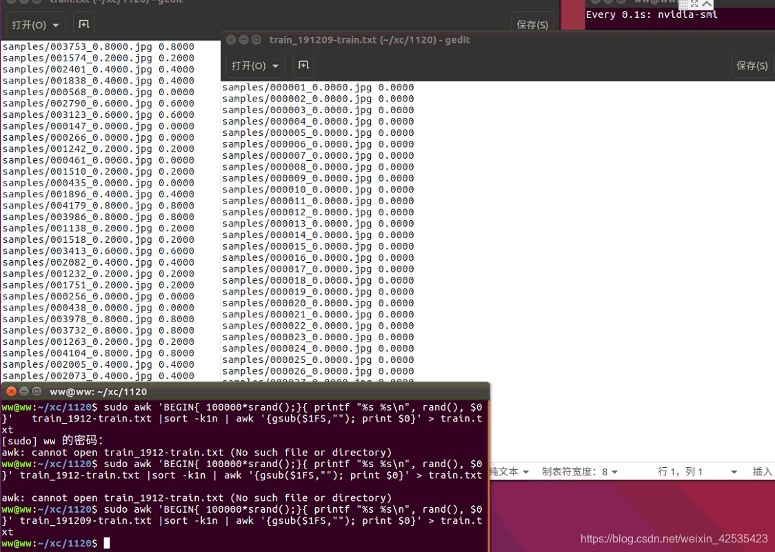Minimize the train_191209-train.txt gedit window
Screen dimensions: 775x552
click(243, 39)
